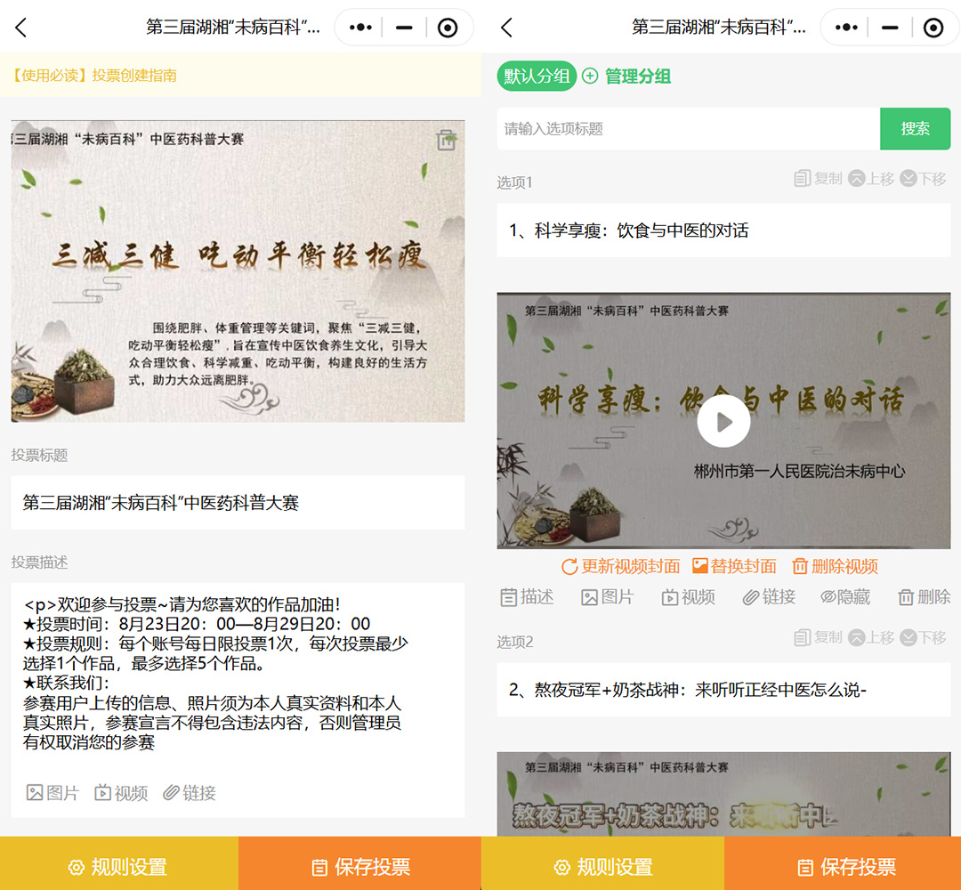Delete option 1 using 删除 under the video
Viewport: 961px width, 890px height.
[924, 597]
